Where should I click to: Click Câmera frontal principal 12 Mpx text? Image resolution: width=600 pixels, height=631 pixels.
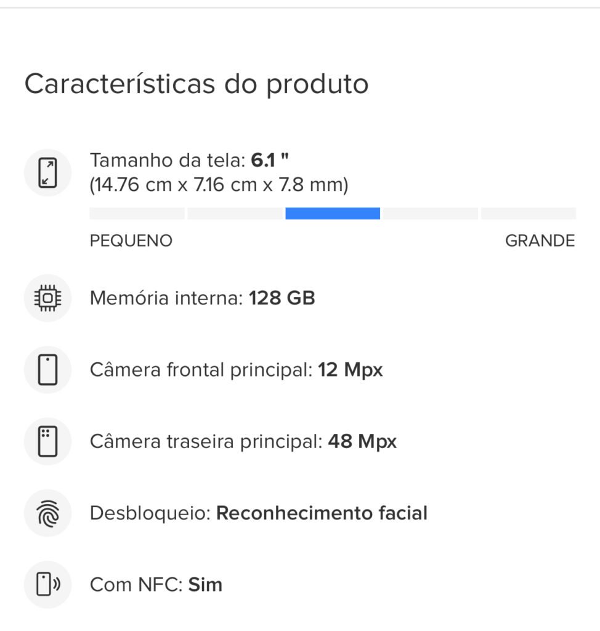pyautogui.click(x=236, y=370)
